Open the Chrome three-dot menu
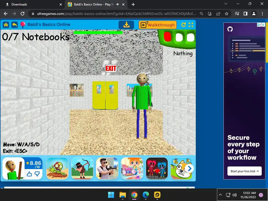The height and width of the screenshot is (201, 268). [x=262, y=14]
